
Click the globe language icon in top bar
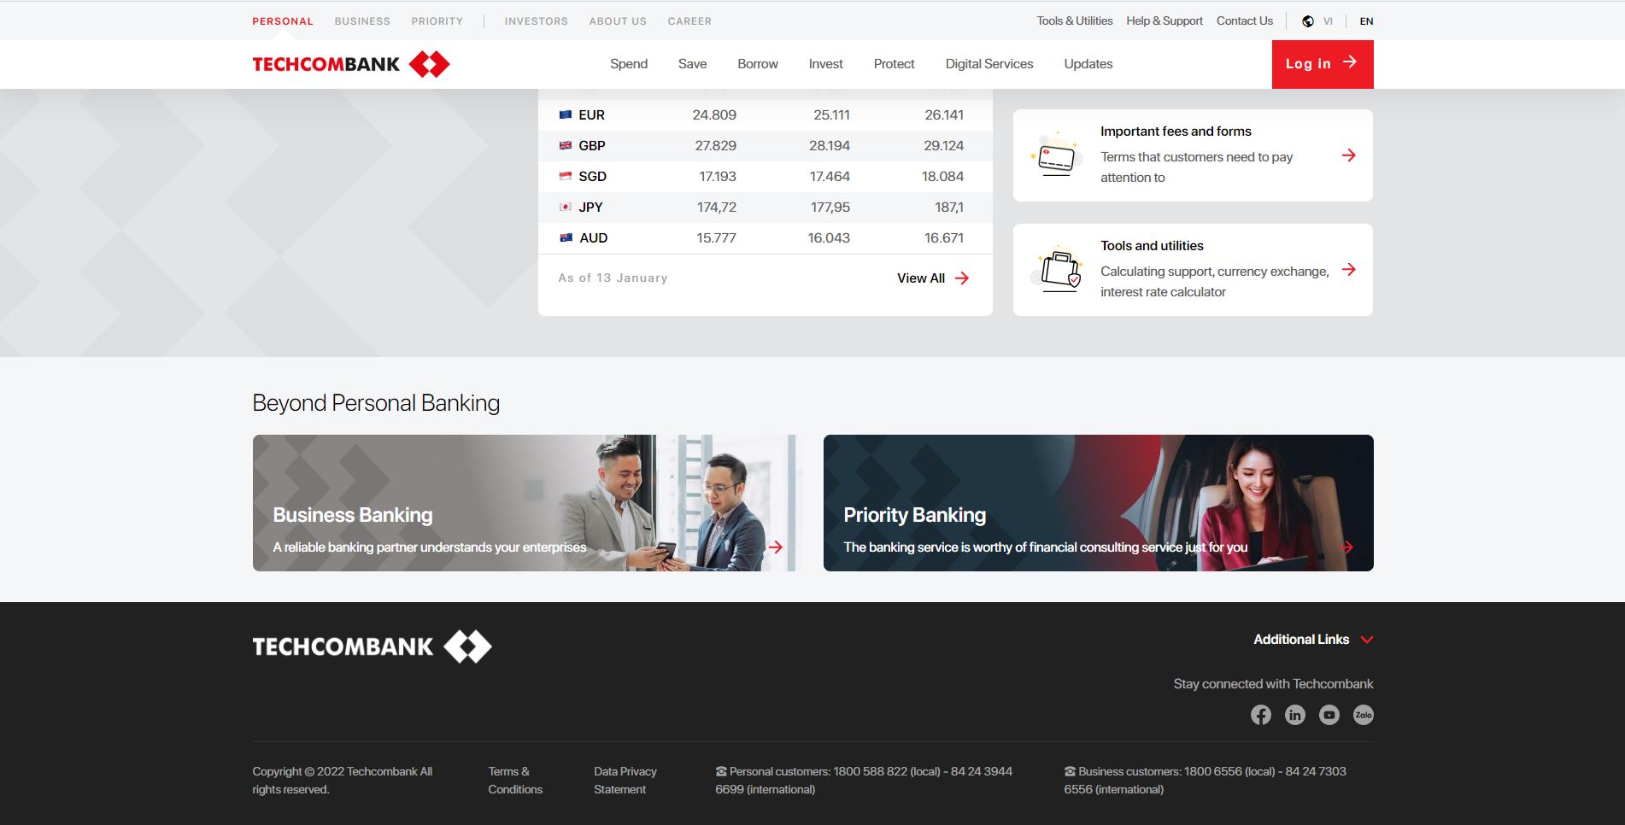coord(1306,20)
